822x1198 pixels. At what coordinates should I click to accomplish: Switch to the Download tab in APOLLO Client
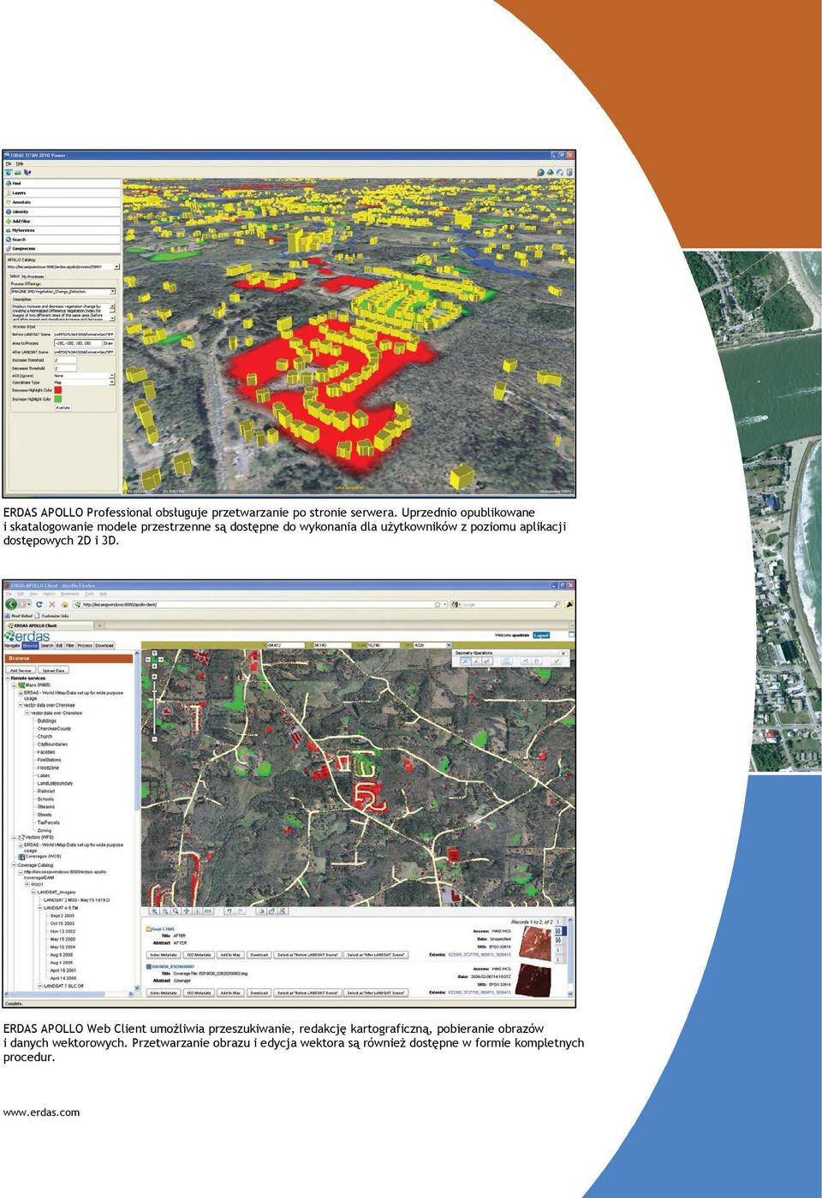click(x=104, y=646)
